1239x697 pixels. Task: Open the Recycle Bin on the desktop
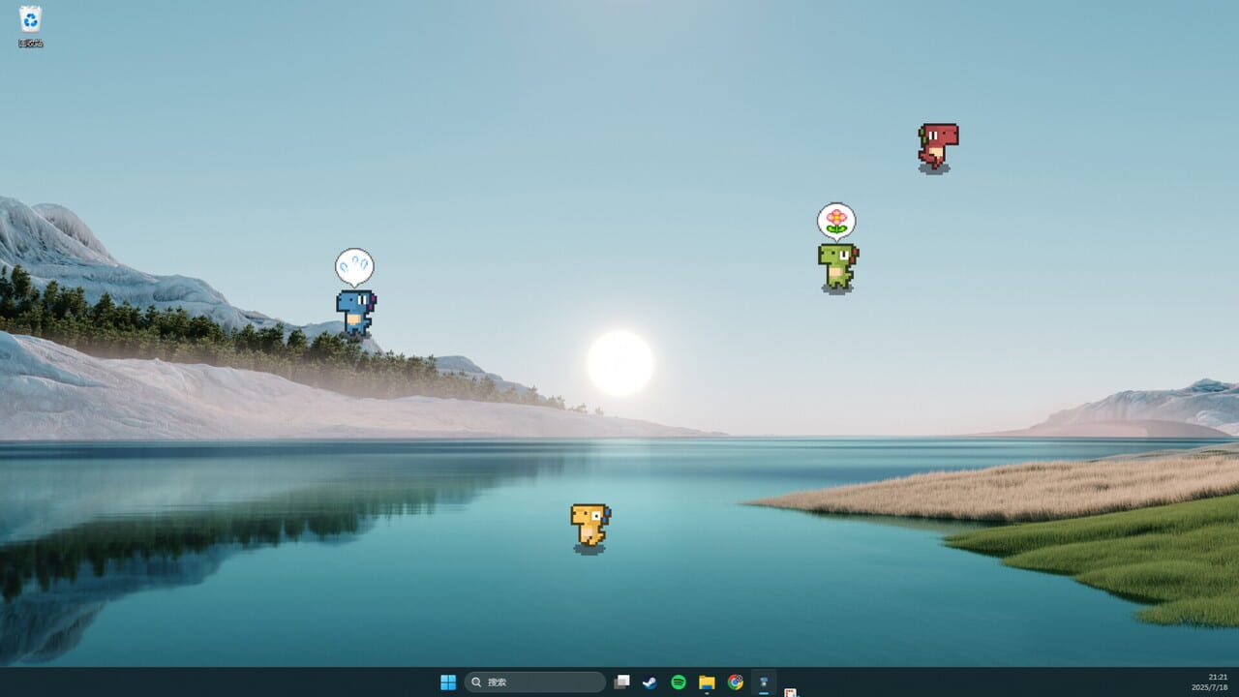click(x=28, y=19)
